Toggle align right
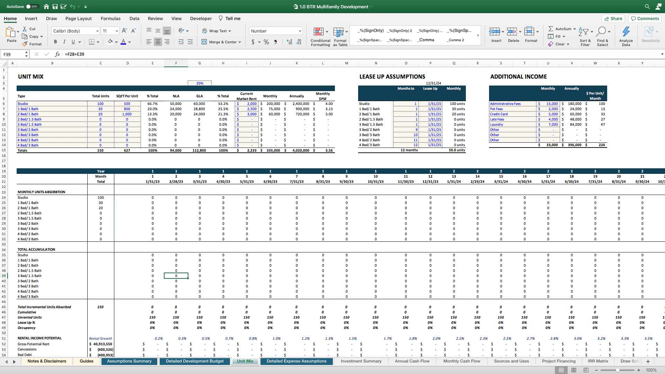 [x=167, y=42]
